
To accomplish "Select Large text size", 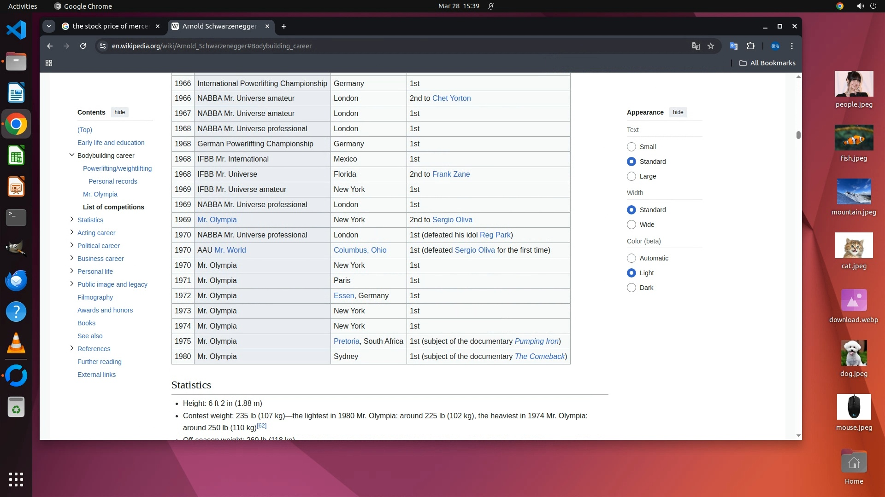I will click(631, 176).
